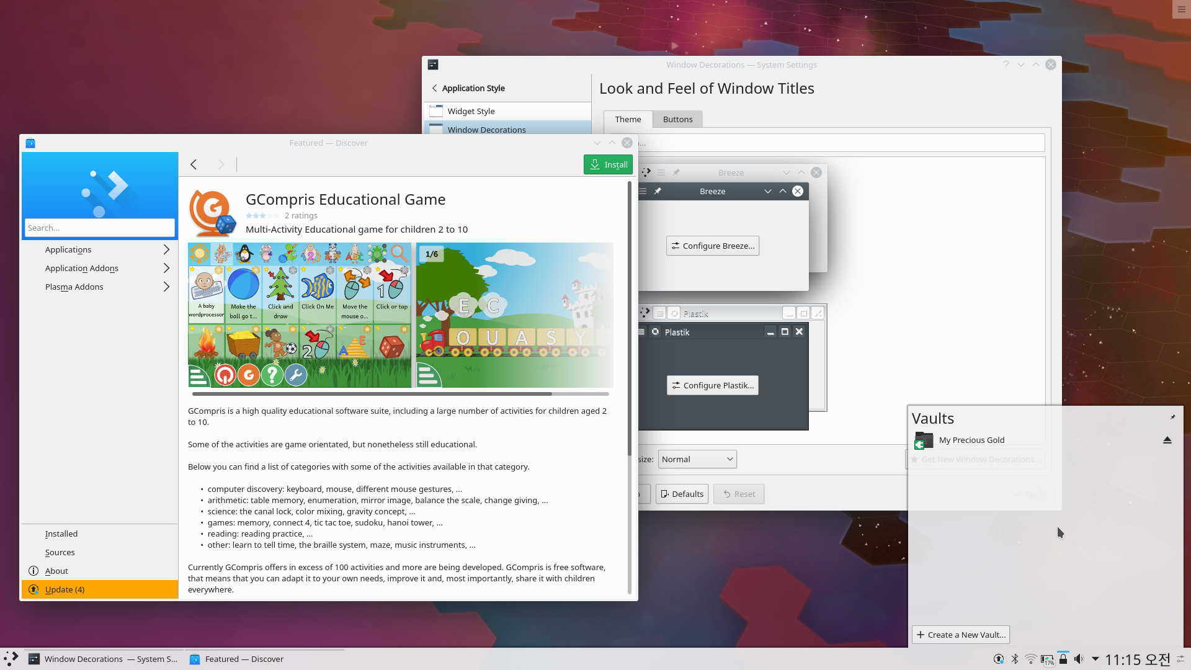Click close icon on Breeze active preview

[798, 191]
